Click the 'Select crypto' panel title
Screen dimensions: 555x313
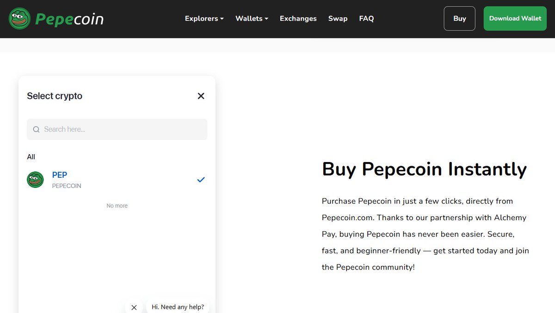point(55,96)
